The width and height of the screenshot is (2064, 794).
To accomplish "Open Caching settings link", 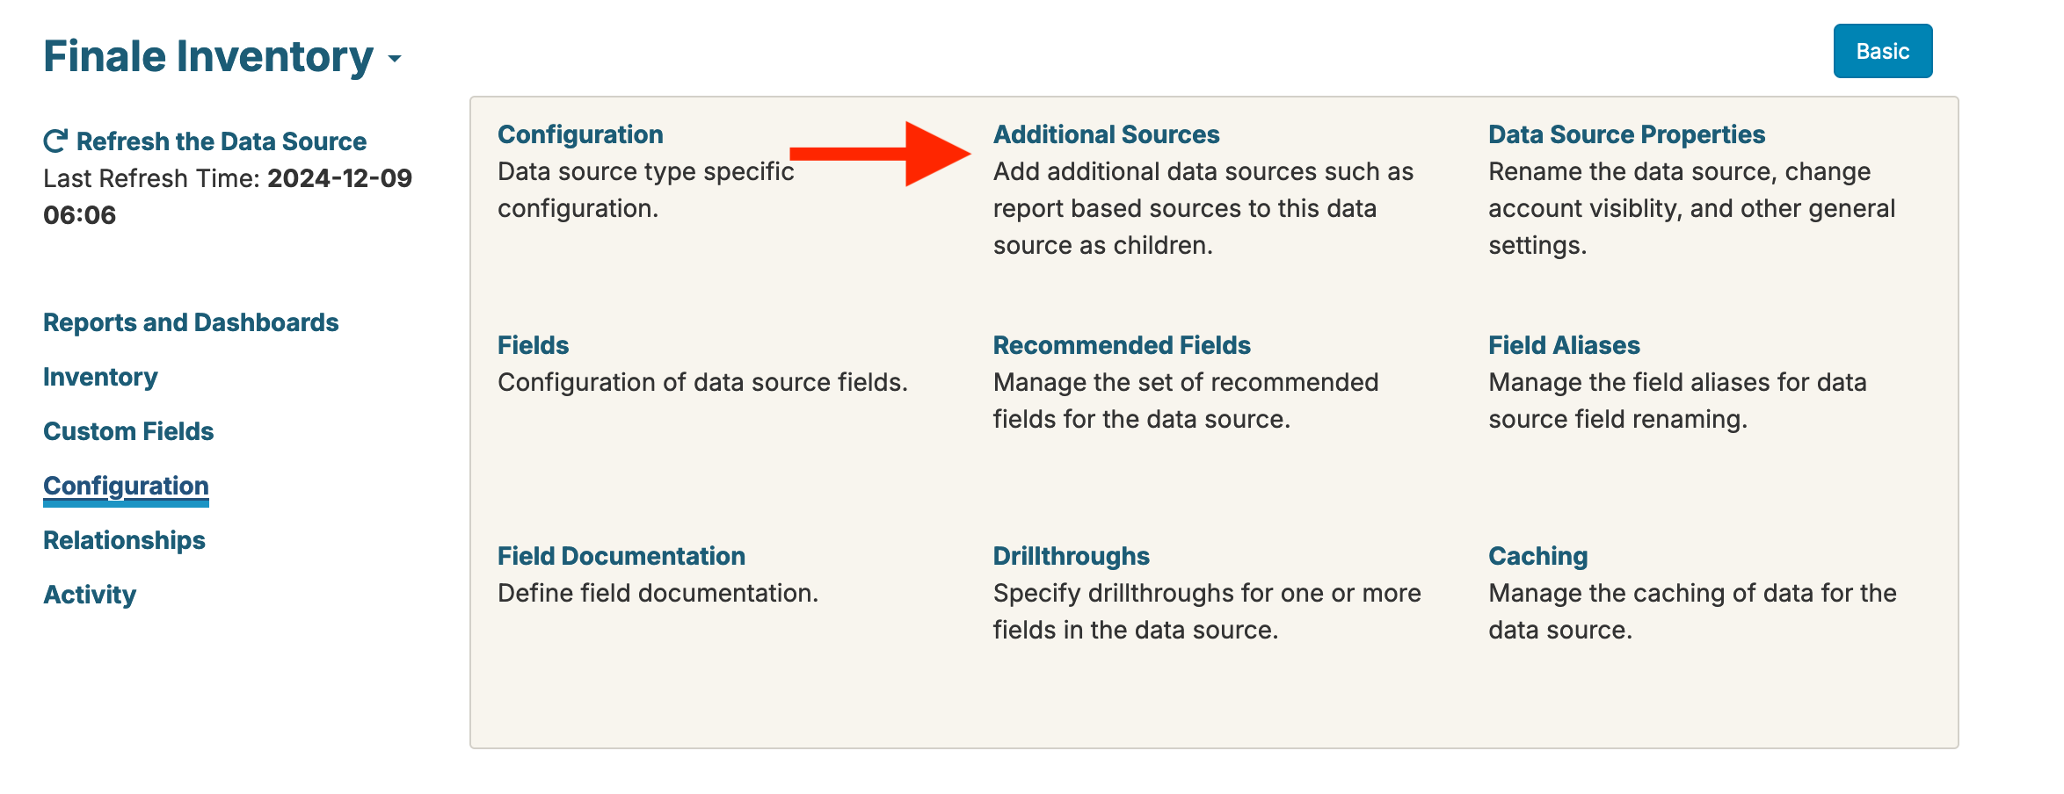I will (x=1537, y=556).
